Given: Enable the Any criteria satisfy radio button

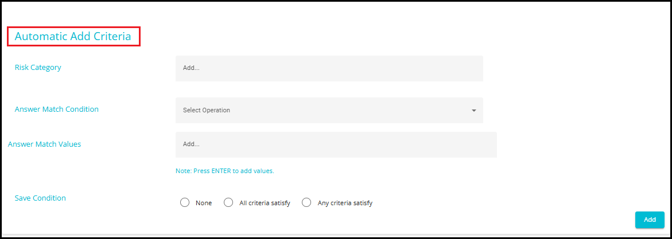Looking at the screenshot, I should point(306,202).
